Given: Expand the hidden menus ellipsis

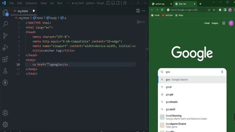Looking at the screenshot, I should click(68, 3).
